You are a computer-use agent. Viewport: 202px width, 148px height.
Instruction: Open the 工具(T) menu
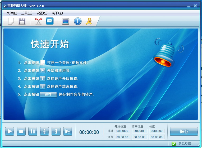coord(27,13)
